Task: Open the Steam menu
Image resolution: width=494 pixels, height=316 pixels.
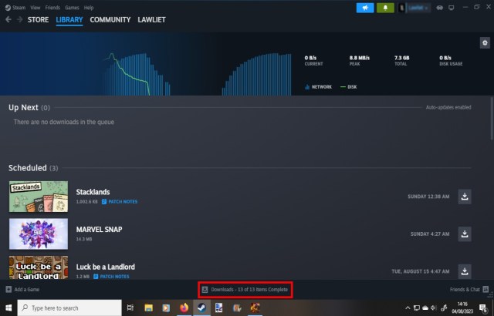Action: click(x=17, y=7)
